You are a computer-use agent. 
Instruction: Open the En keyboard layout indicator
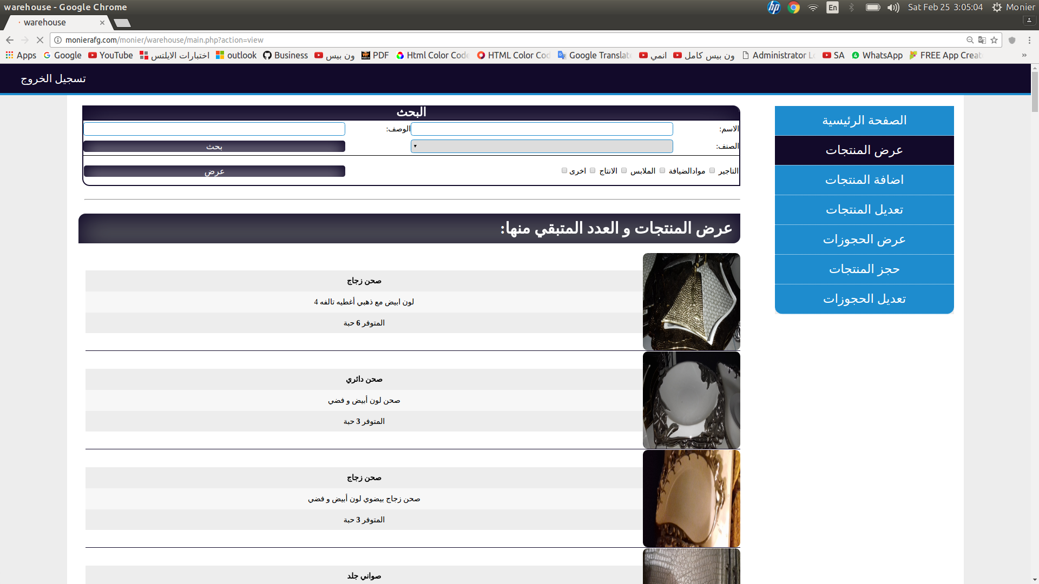(x=832, y=7)
